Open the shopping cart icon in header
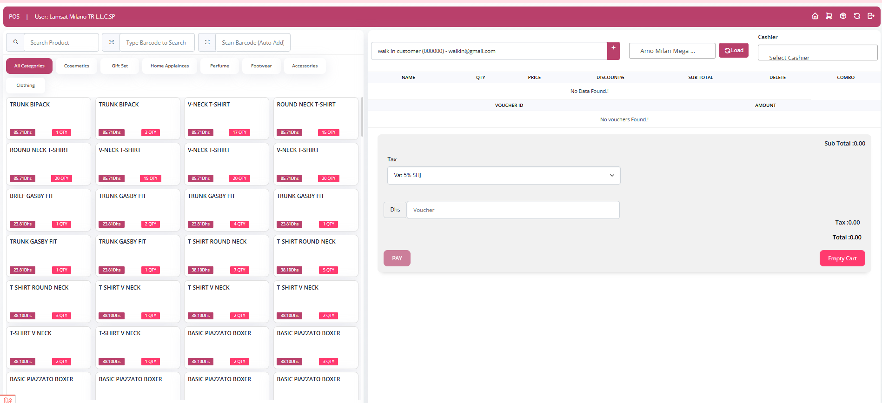Screen dimensions: 882x403 [x=829, y=16]
